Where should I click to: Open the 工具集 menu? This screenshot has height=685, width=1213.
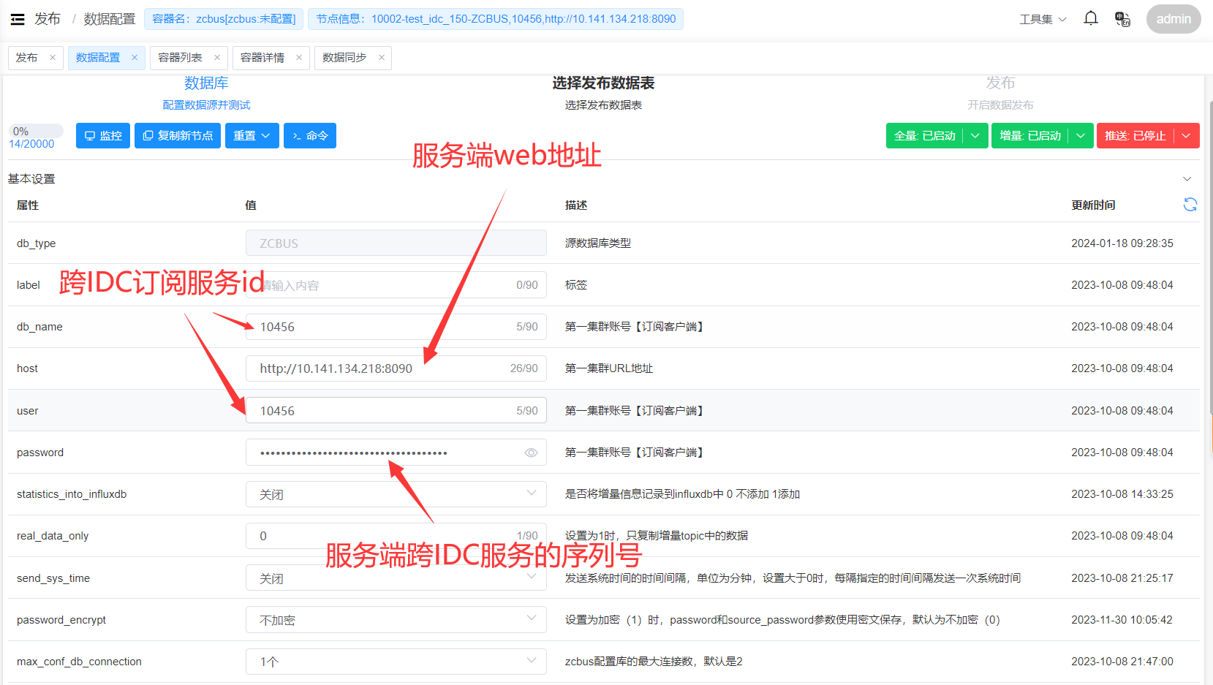[x=1043, y=20]
